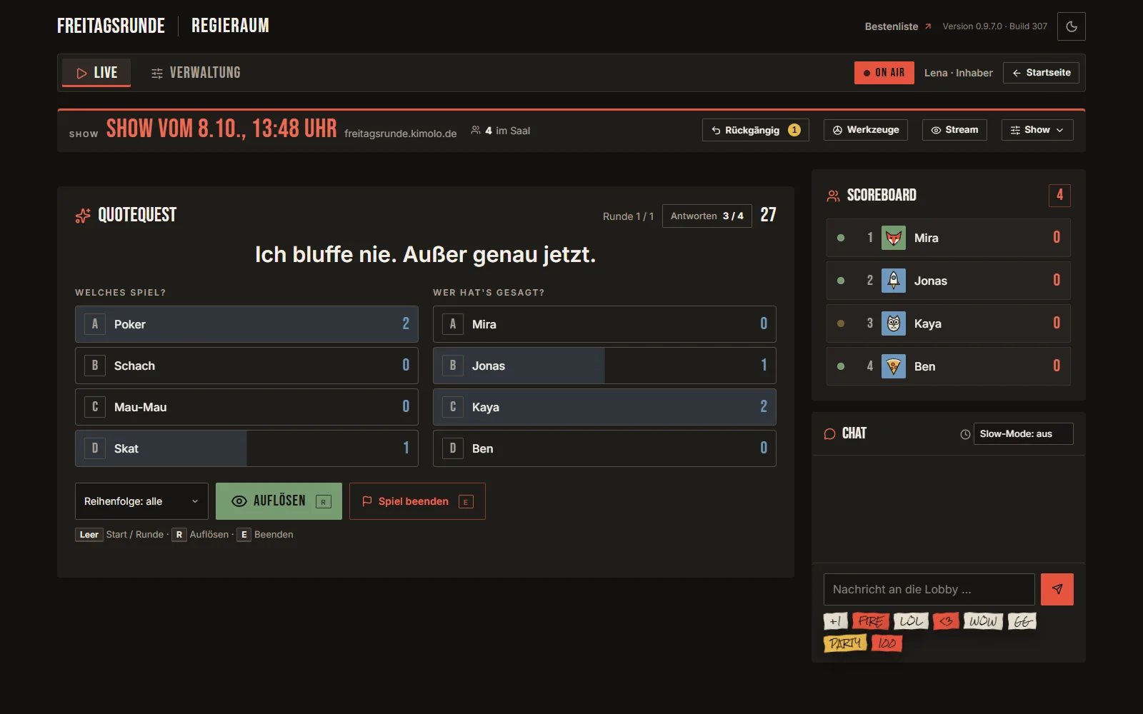
Task: Go back to Startseite
Action: (x=1041, y=73)
